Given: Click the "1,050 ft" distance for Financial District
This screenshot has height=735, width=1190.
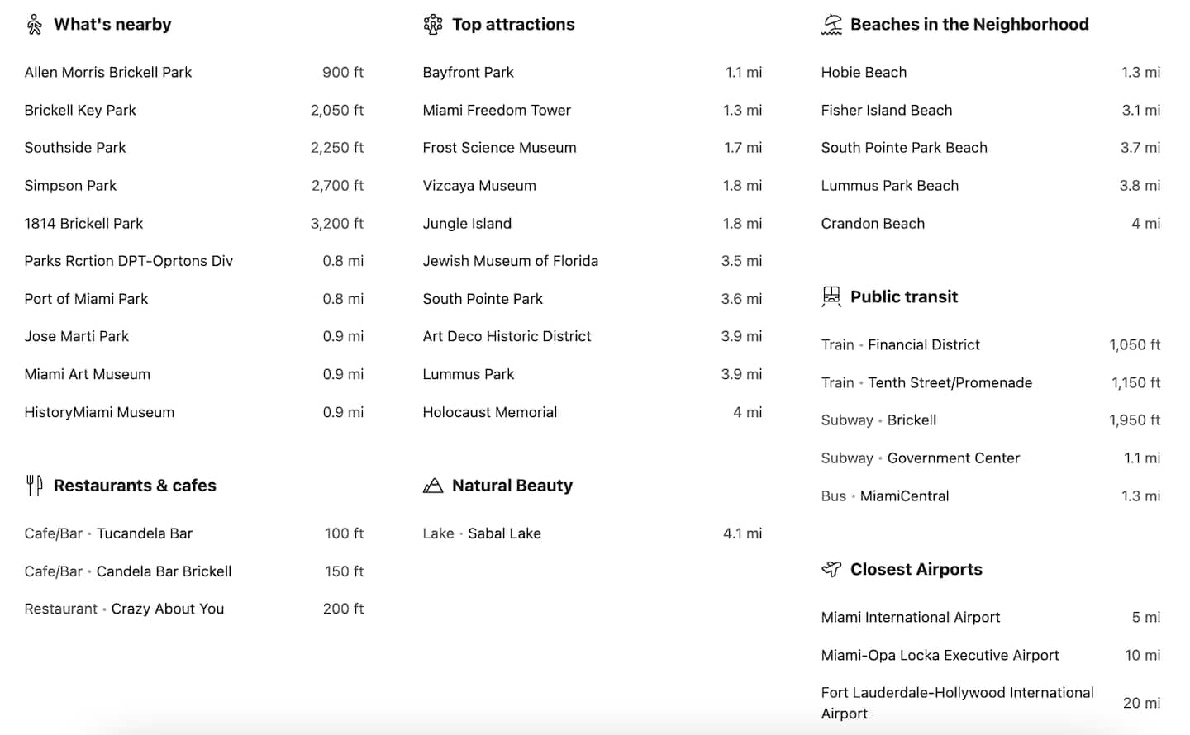Looking at the screenshot, I should click(1135, 345).
